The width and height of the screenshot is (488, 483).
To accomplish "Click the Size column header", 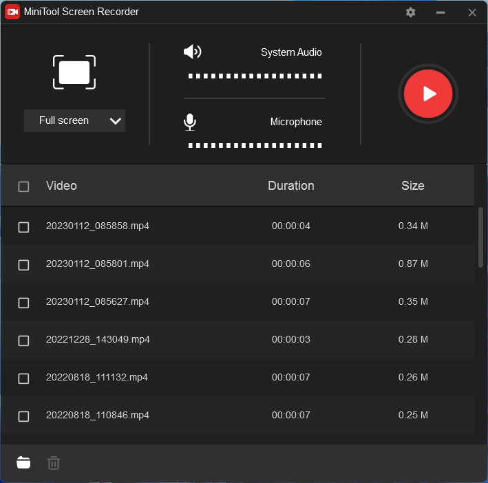I will click(x=413, y=186).
